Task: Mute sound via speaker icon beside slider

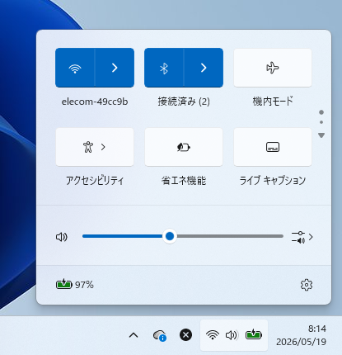Action: [62, 237]
